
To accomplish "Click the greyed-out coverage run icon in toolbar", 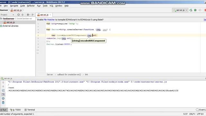I will tap(200, 10).
